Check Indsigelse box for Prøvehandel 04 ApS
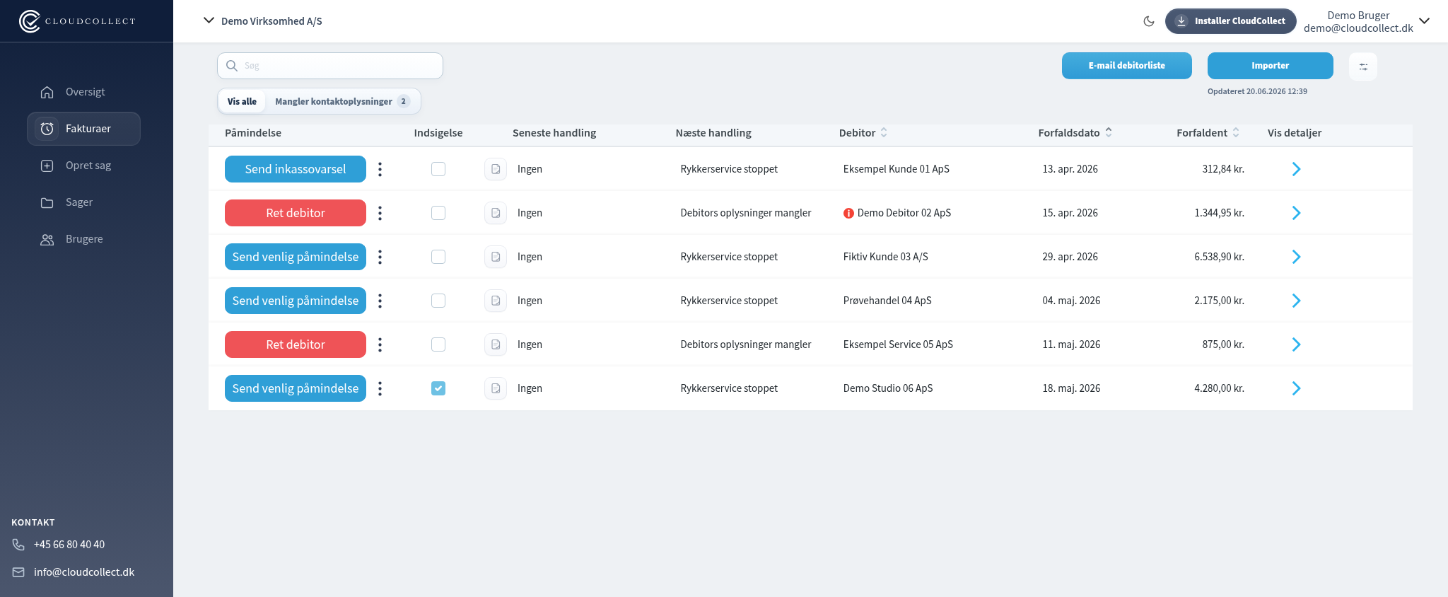 click(438, 301)
